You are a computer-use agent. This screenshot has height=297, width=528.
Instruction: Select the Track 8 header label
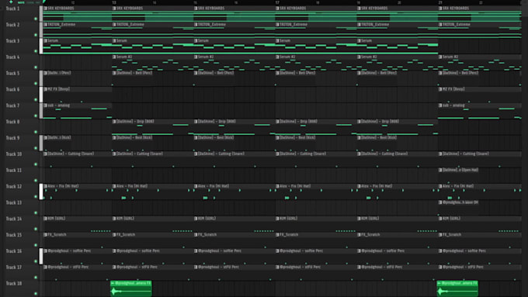point(12,122)
